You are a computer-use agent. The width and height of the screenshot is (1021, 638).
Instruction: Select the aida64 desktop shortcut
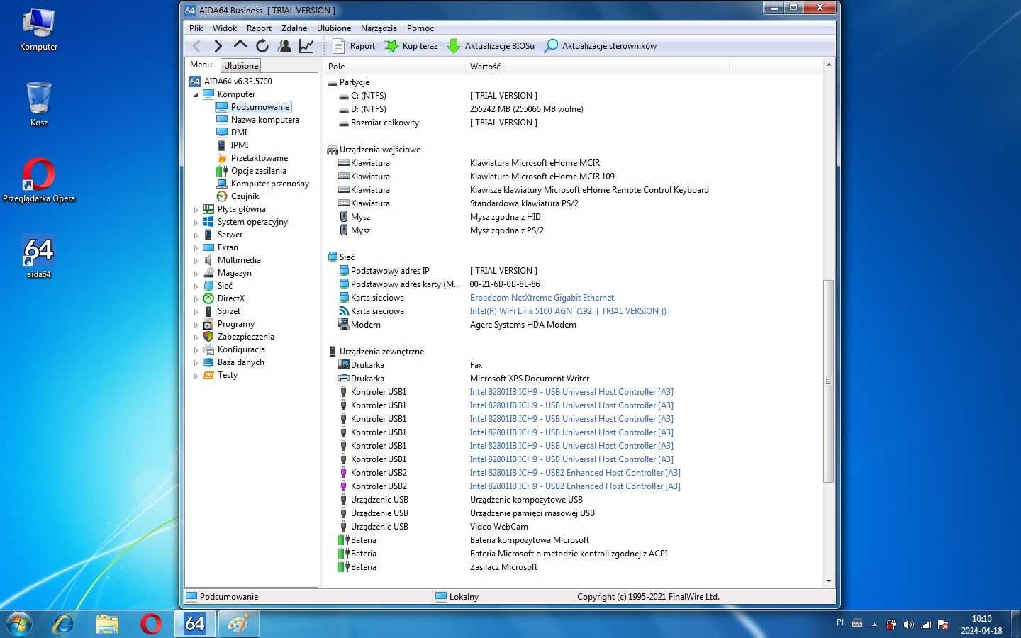pyautogui.click(x=38, y=256)
